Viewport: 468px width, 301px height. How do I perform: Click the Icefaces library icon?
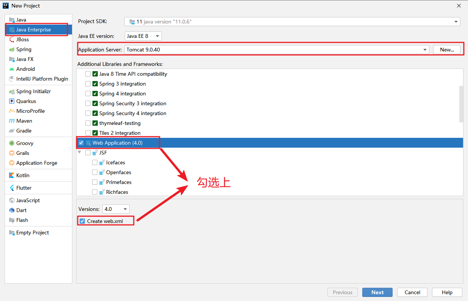[x=102, y=162]
